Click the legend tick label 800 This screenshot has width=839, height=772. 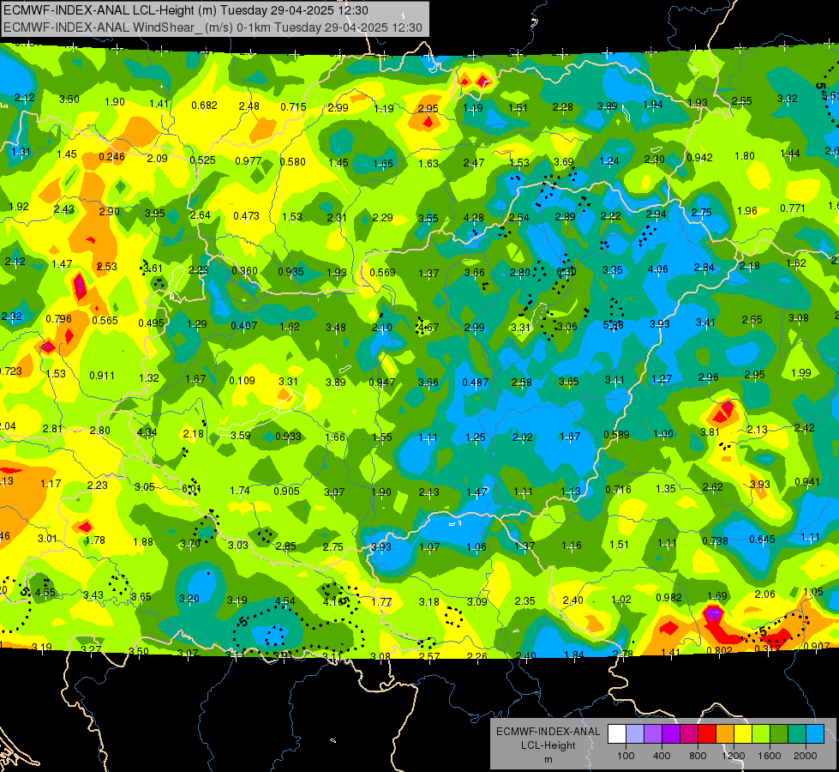698,756
